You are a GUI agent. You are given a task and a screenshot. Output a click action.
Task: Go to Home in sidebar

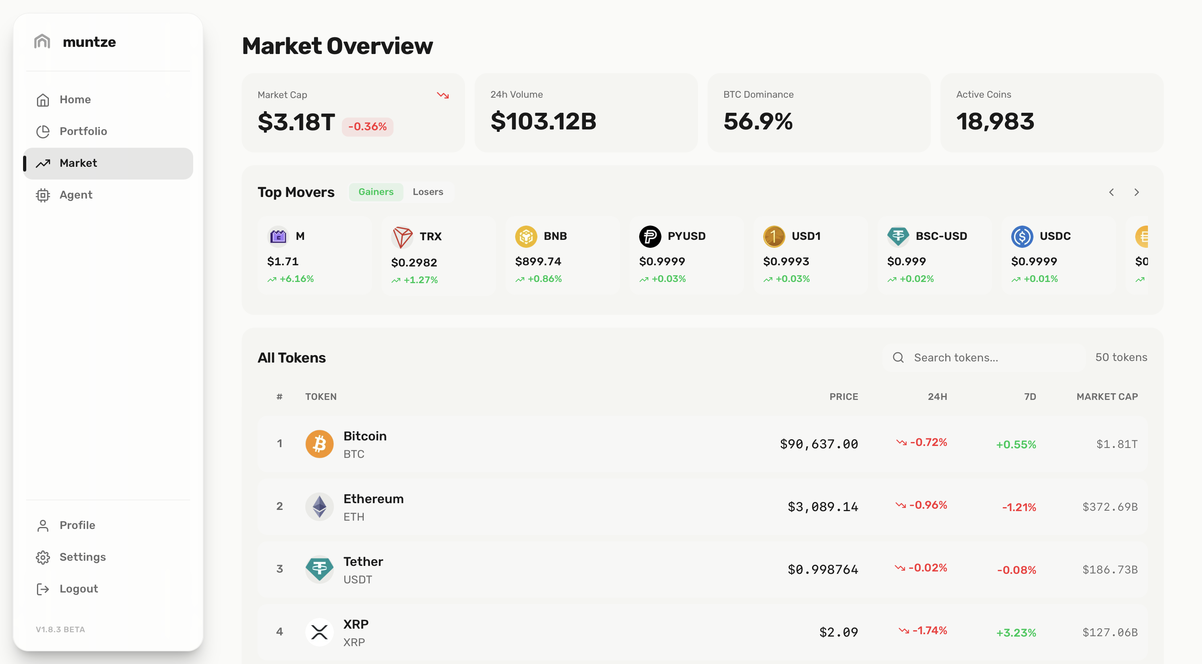coord(75,100)
